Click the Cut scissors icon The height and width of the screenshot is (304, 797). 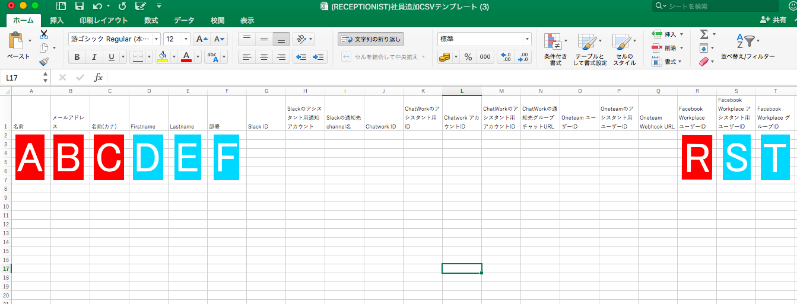click(44, 35)
